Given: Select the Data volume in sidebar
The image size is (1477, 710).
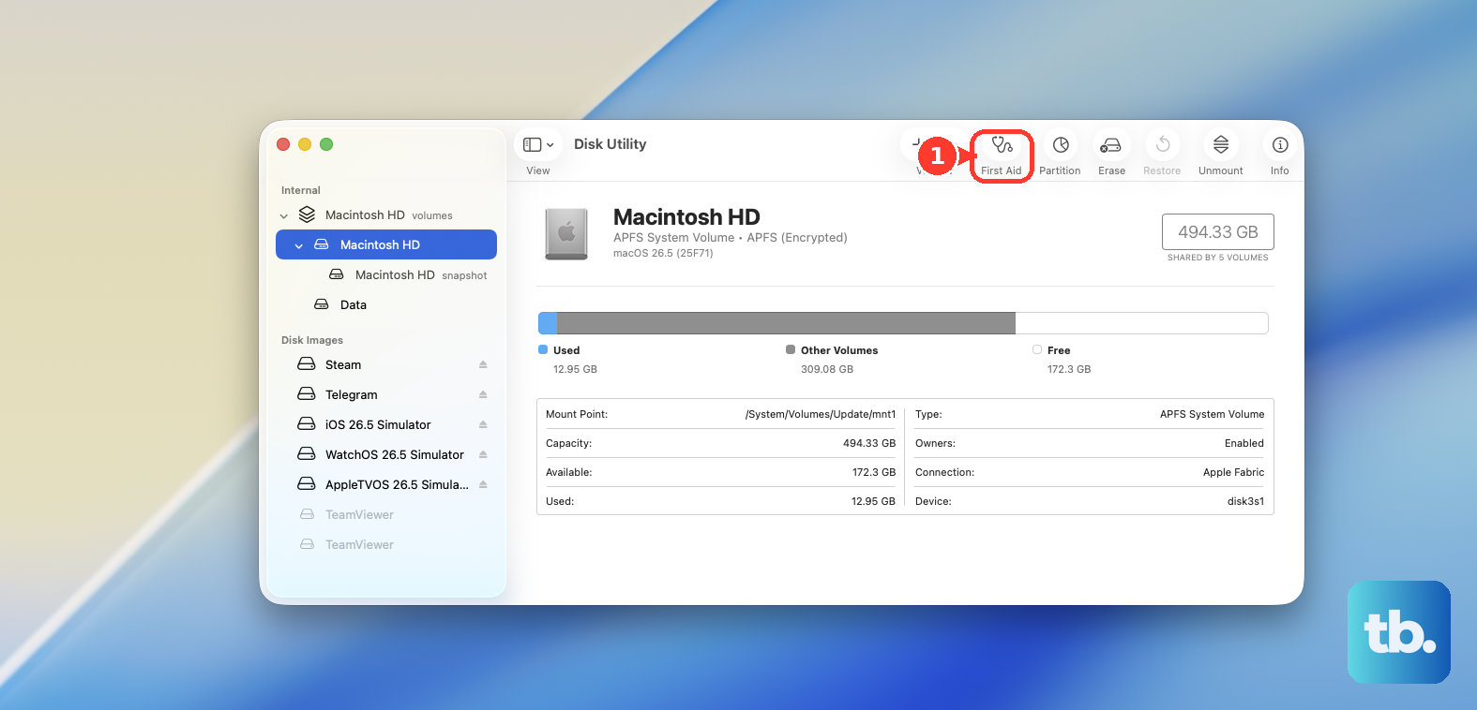Looking at the screenshot, I should [x=386, y=304].
